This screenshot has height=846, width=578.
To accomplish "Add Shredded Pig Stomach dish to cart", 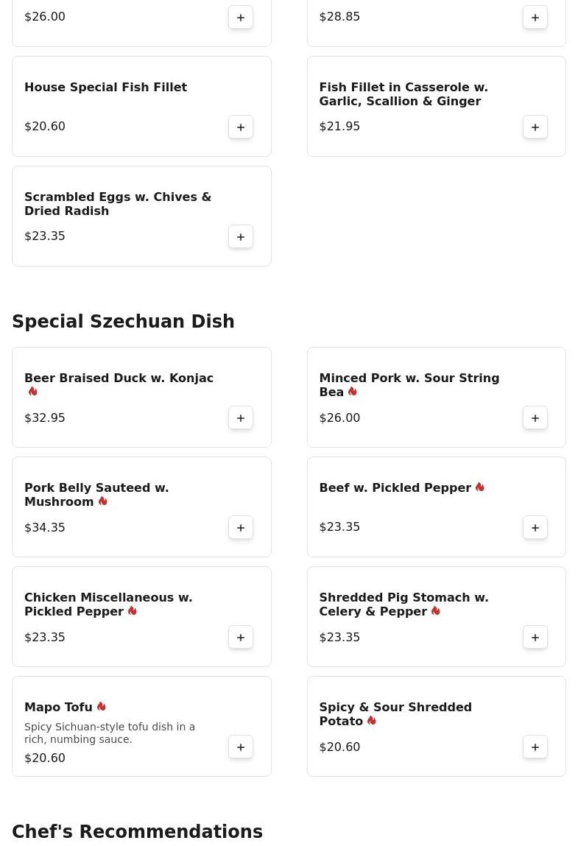I will tap(535, 637).
